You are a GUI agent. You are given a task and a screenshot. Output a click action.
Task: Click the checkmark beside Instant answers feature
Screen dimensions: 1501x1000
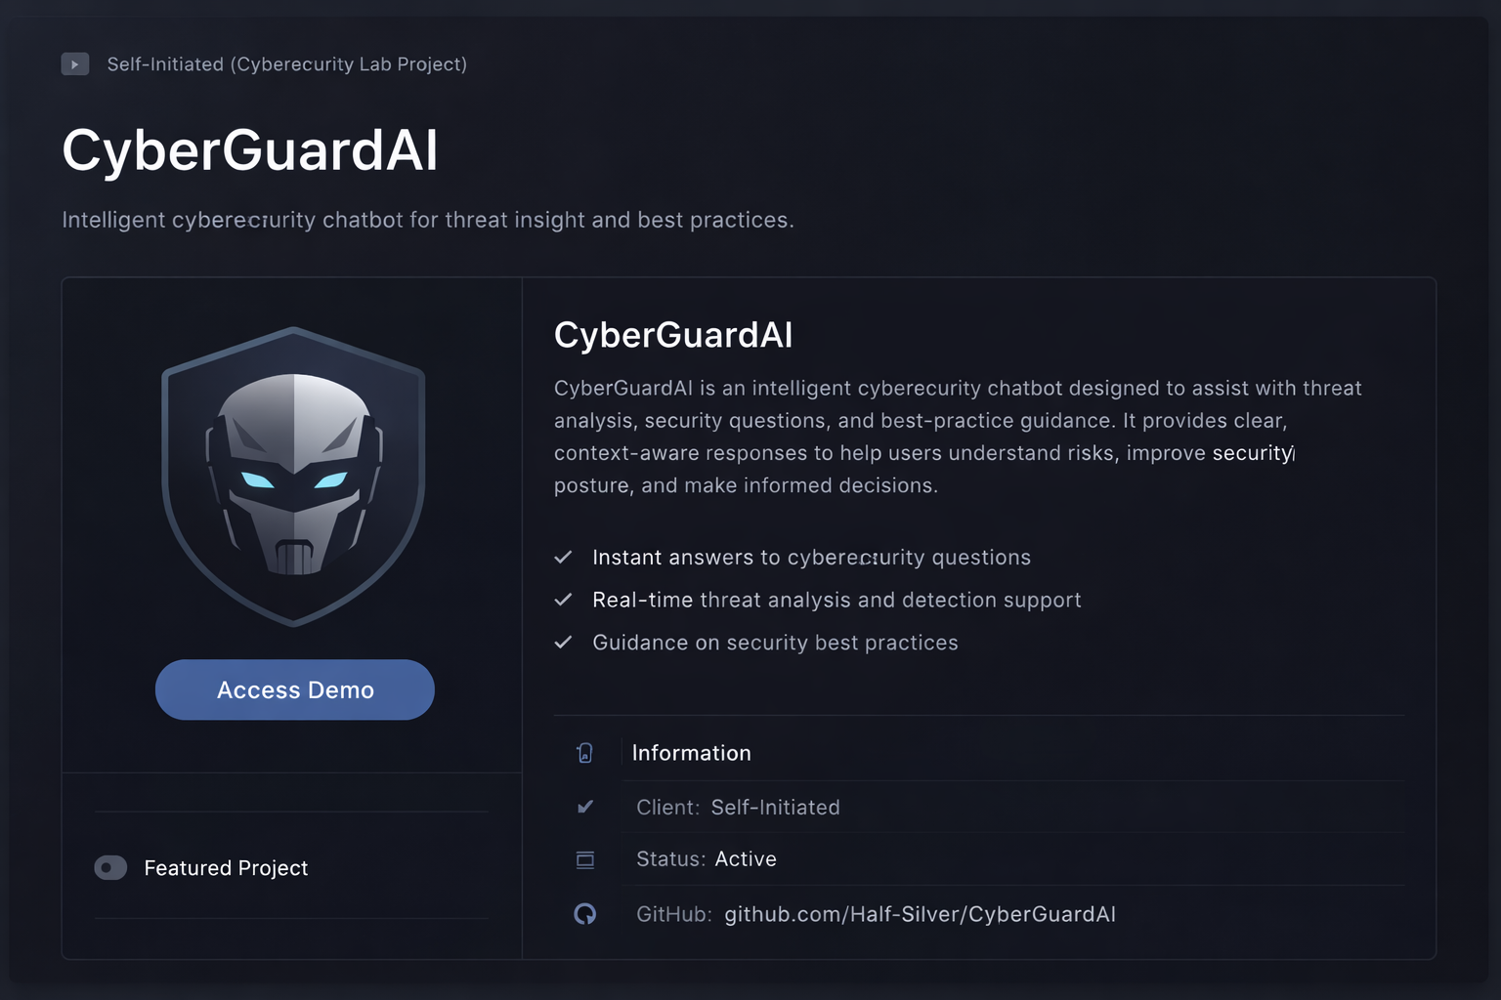tap(564, 557)
